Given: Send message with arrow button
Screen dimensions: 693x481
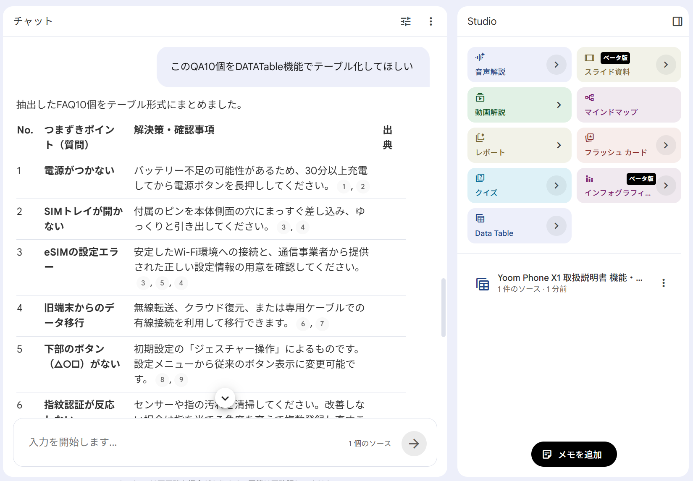Looking at the screenshot, I should [414, 444].
